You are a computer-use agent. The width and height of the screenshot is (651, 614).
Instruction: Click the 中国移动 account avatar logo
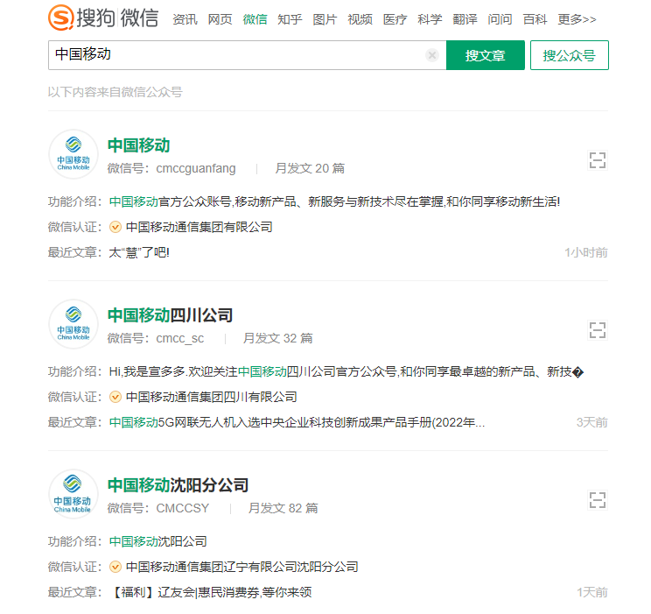point(73,154)
